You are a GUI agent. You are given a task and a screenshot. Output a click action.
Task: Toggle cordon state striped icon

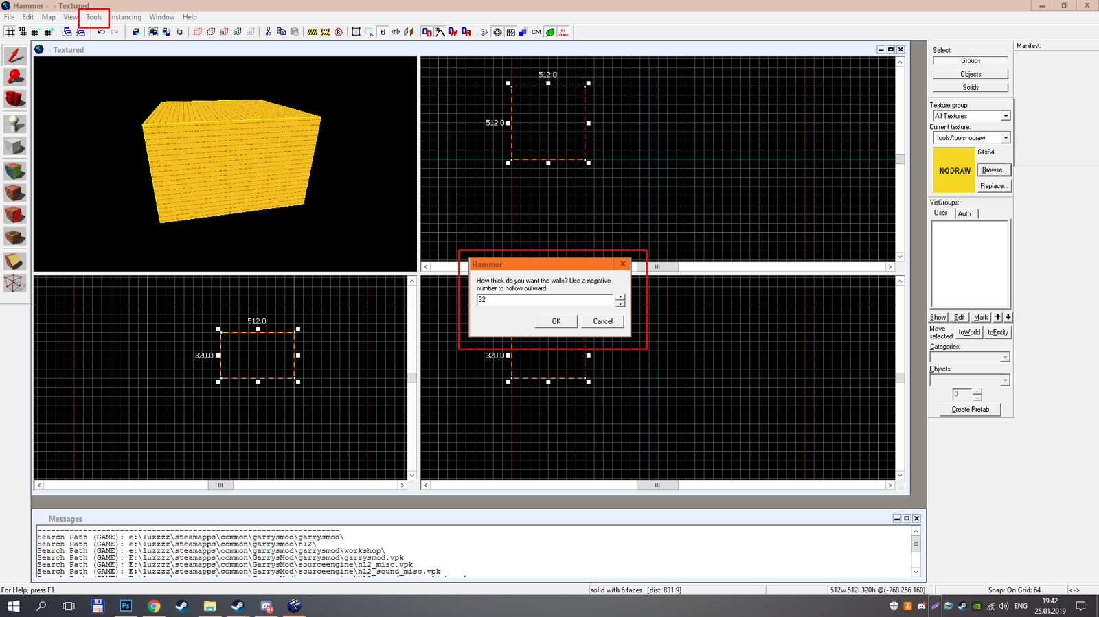pyautogui.click(x=312, y=32)
